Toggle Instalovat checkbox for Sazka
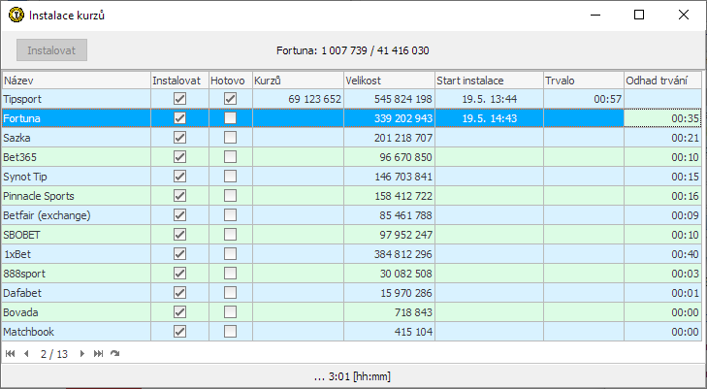The image size is (707, 389). 180,137
